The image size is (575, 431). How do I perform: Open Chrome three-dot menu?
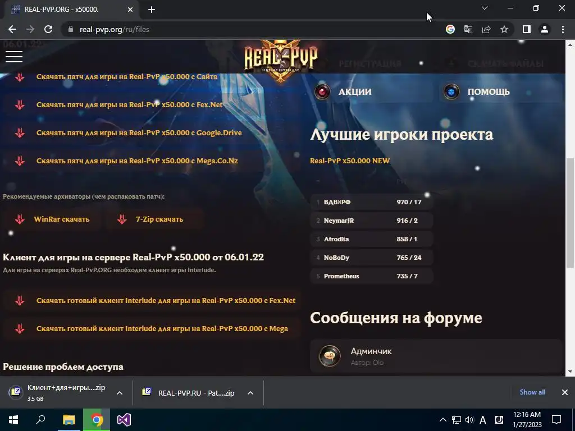[563, 29]
